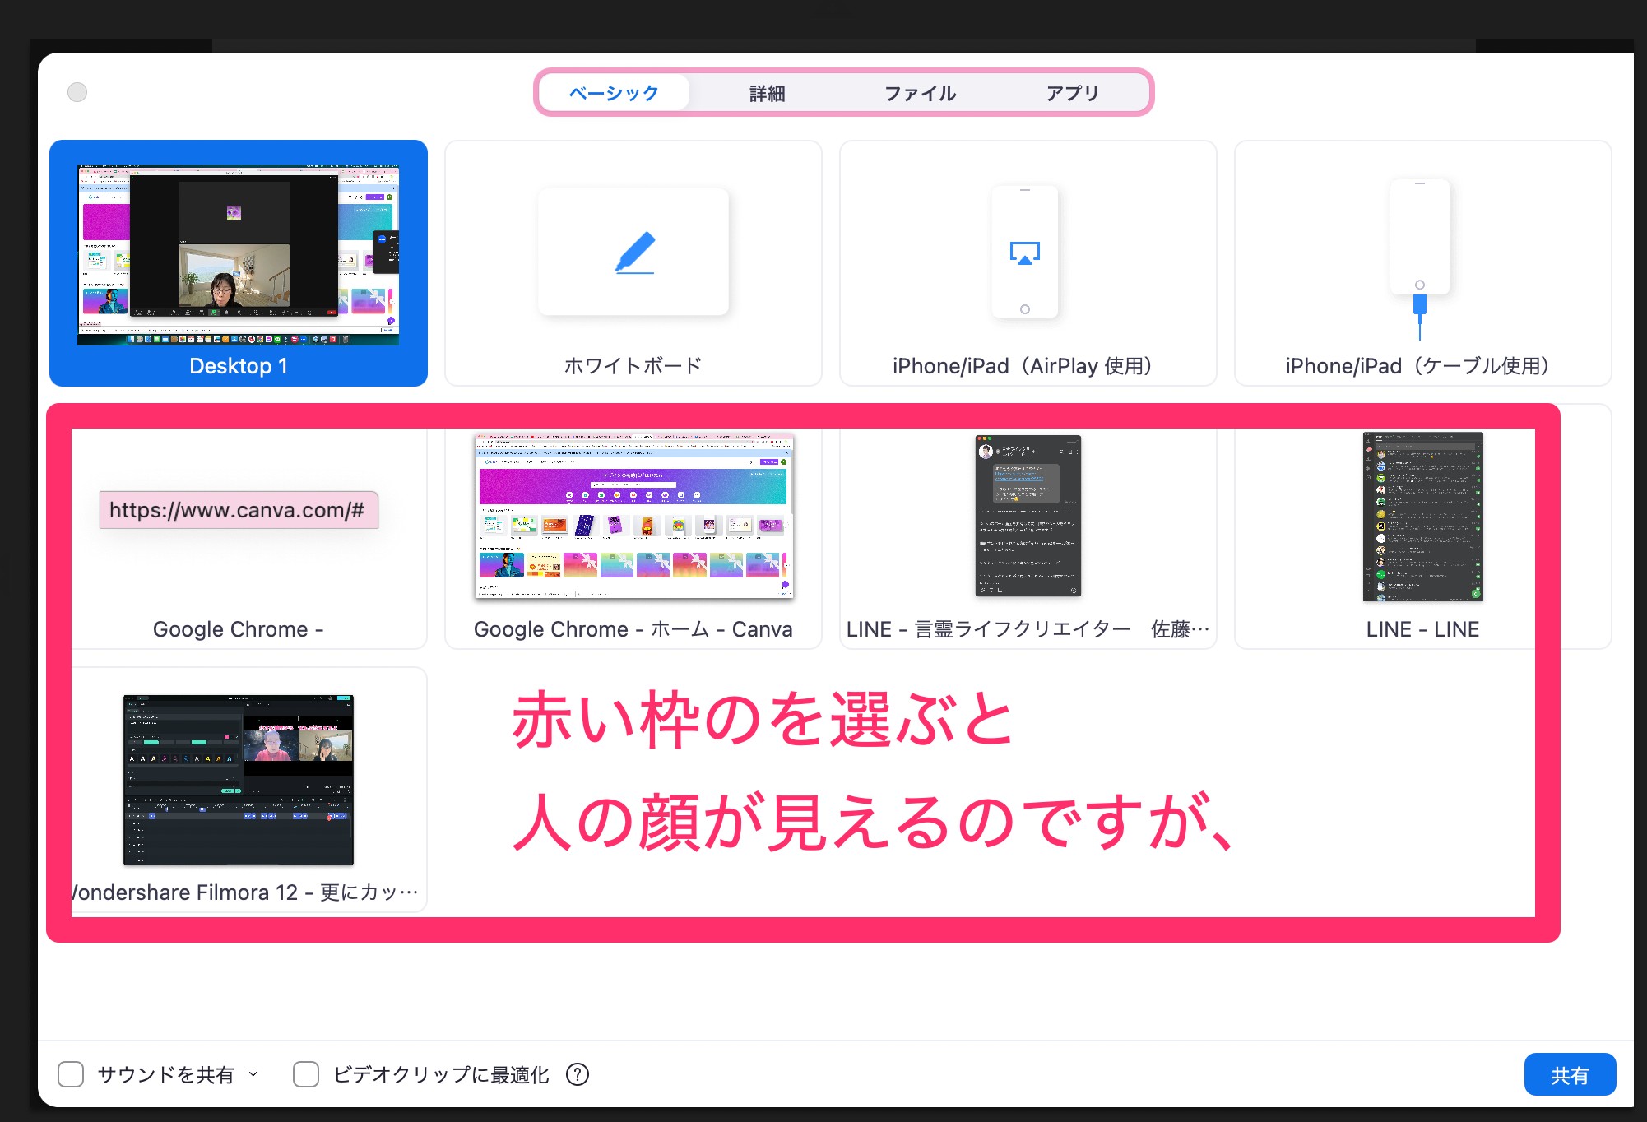Viewport: 1647px width, 1122px height.
Task: Click the Desktop 1 label
Action: click(239, 366)
